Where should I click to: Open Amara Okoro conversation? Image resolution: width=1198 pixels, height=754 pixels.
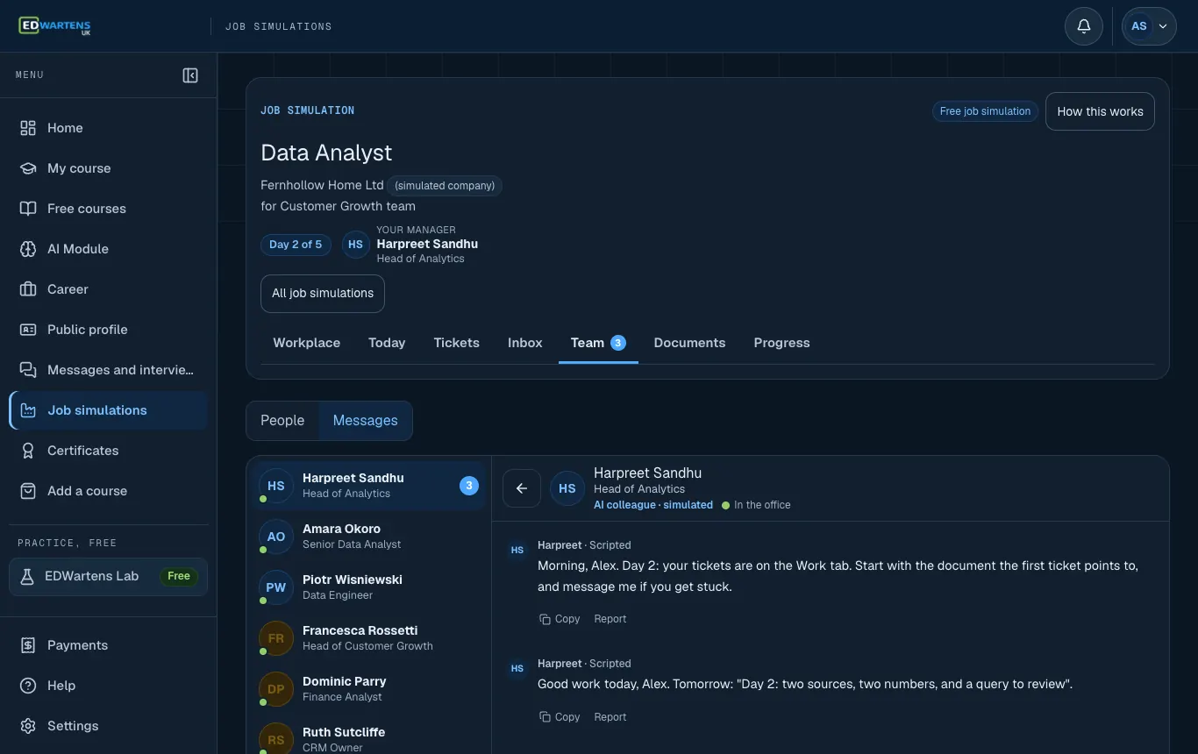(x=368, y=537)
